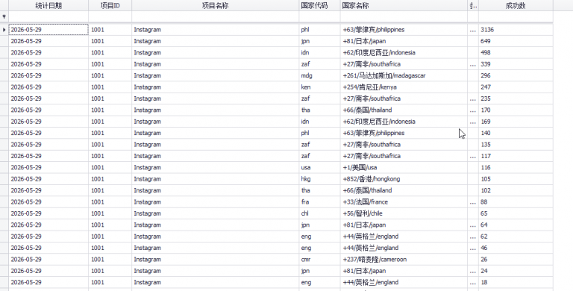Click the filter box under 国家名称
Screen dimensions: 573x291
(404, 17)
